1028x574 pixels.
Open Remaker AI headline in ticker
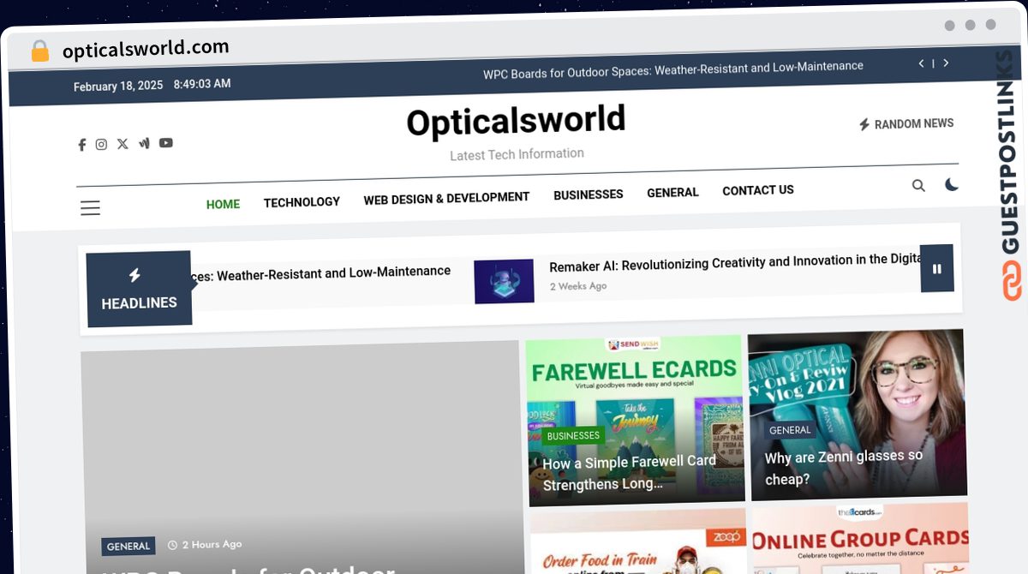click(735, 262)
